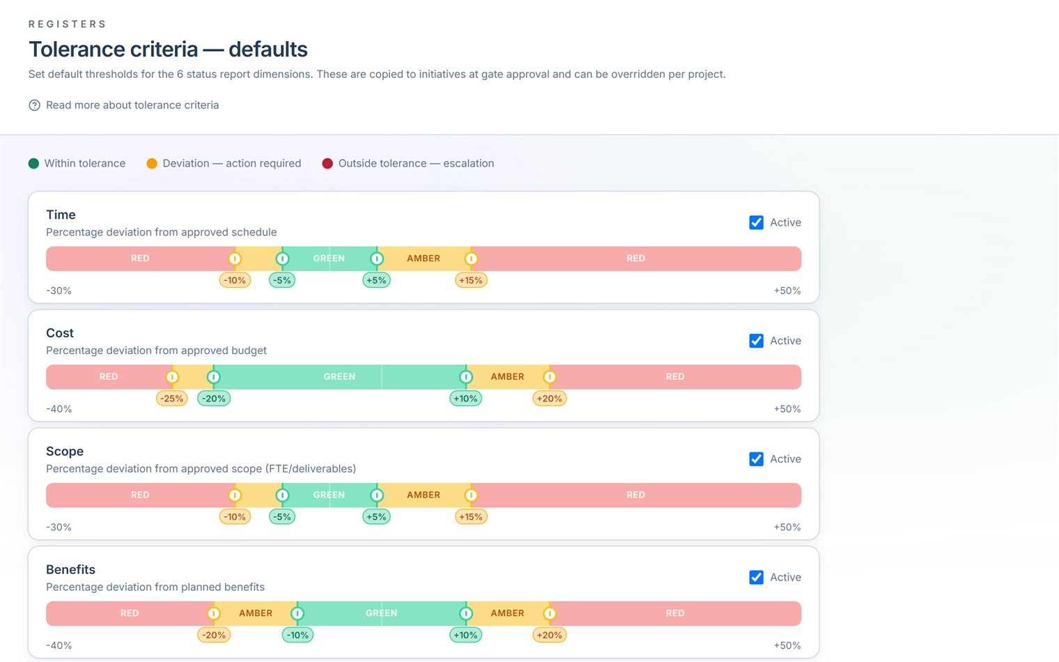The image size is (1059, 662).
Task: Click the AMBER zone label in the Scope bar
Action: coord(424,495)
